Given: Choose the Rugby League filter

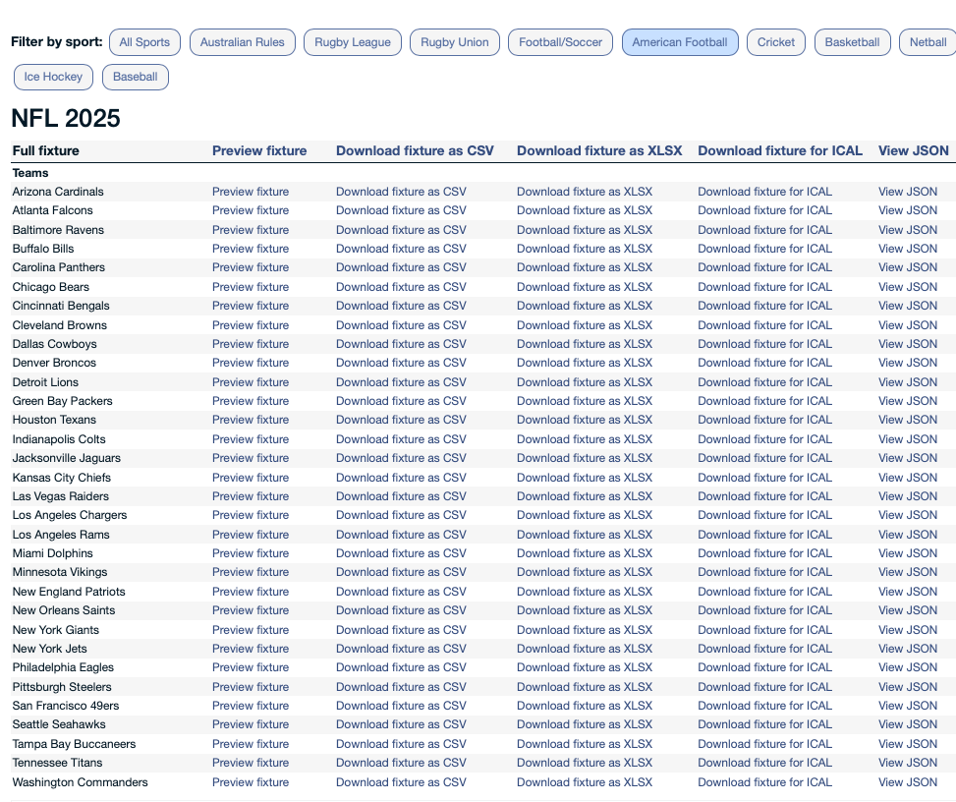Looking at the screenshot, I should tap(353, 42).
